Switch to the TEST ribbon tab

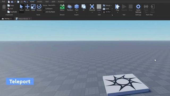coord(47,2)
